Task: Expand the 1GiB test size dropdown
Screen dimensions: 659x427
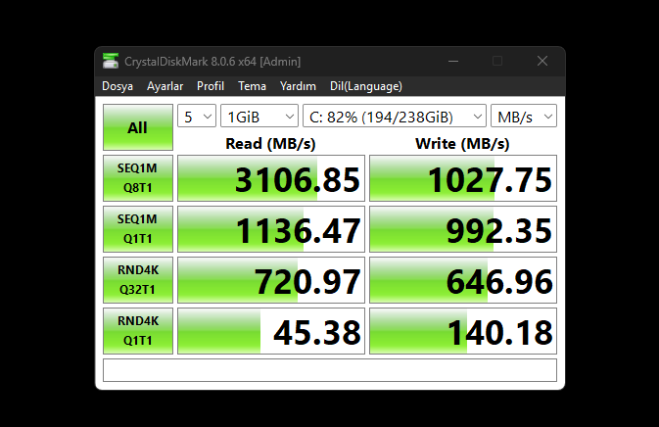Action: [259, 116]
